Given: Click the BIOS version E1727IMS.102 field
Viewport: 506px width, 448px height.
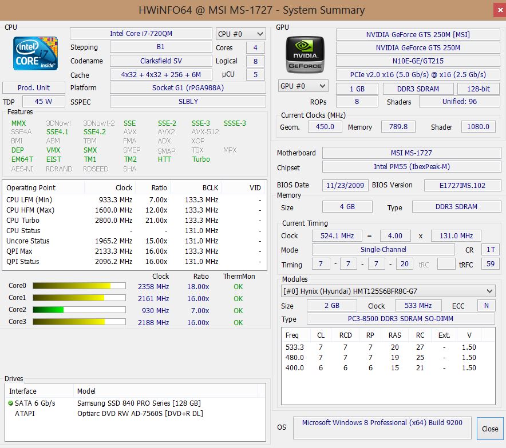Looking at the screenshot, I should point(462,185).
